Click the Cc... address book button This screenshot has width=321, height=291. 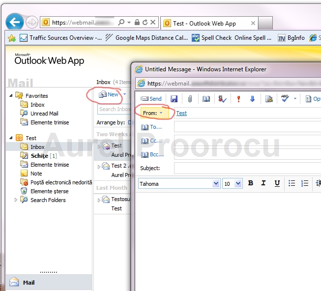click(x=151, y=141)
